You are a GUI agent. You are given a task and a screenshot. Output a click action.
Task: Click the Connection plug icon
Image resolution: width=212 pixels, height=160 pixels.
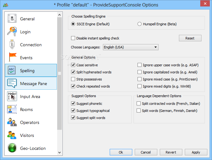click(12, 44)
